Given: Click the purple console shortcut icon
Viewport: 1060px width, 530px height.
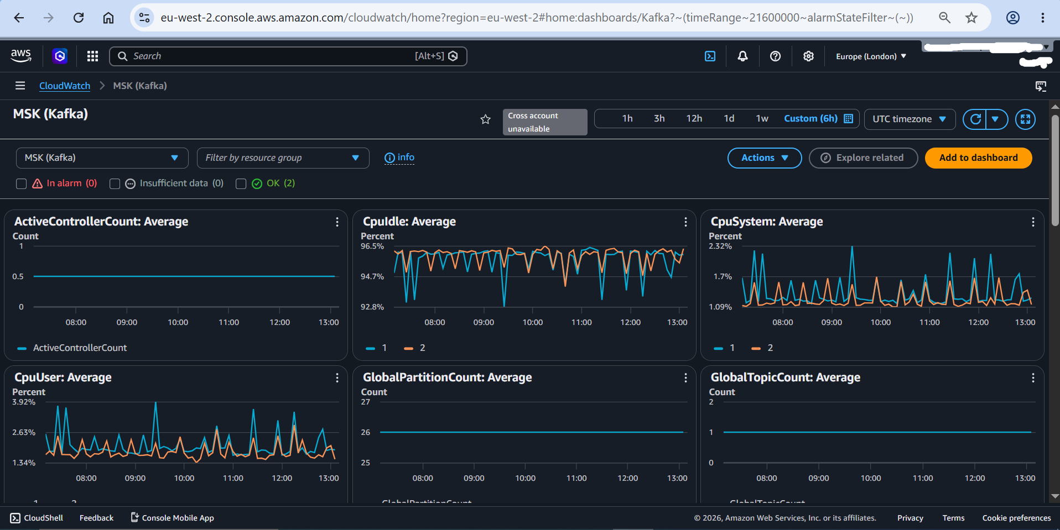Looking at the screenshot, I should tap(60, 56).
